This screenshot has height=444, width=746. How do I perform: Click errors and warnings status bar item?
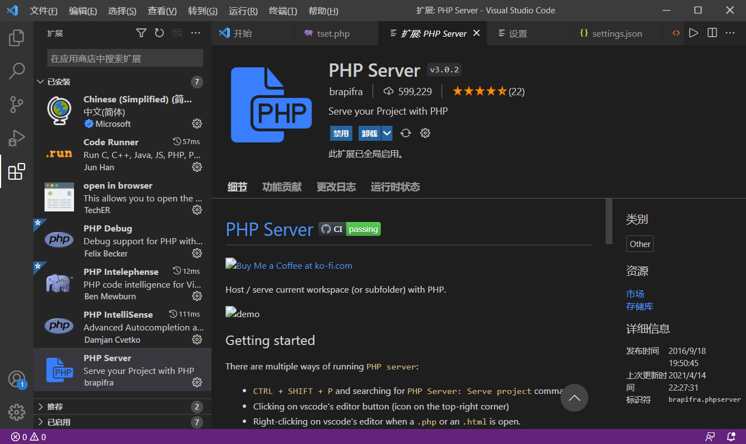(x=28, y=437)
